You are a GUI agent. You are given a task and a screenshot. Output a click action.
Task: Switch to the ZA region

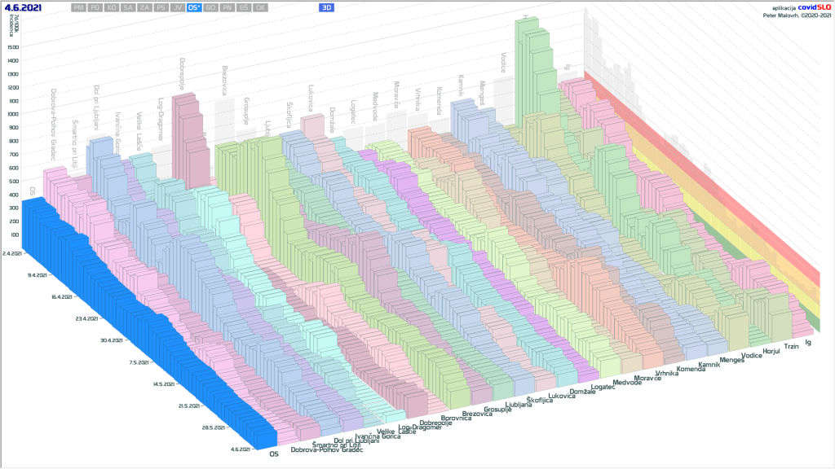pos(144,7)
